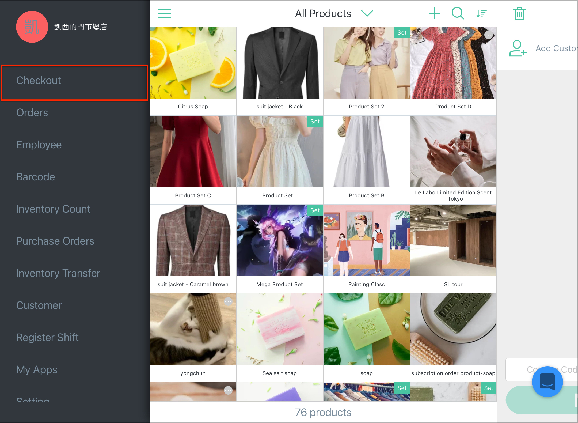Select Product Set 2 tile
The image size is (578, 423).
pos(367,71)
